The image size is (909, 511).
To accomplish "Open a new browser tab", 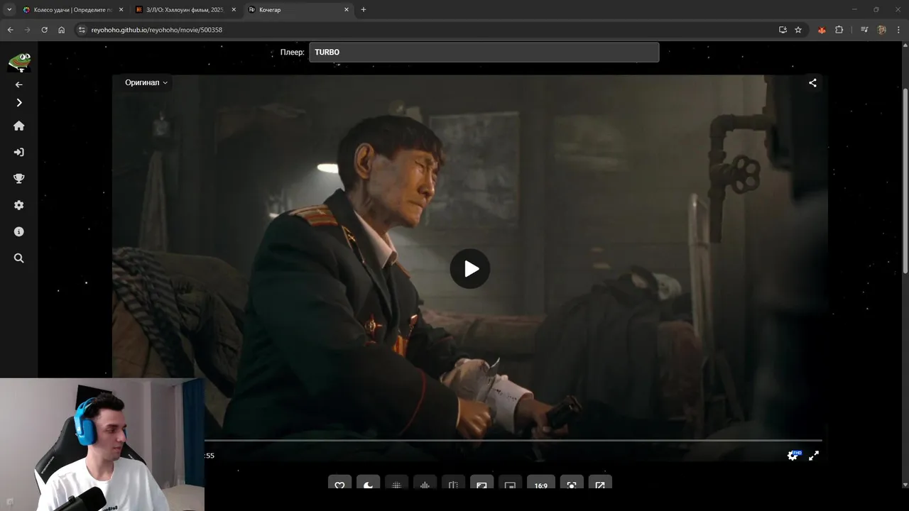I will tap(364, 10).
